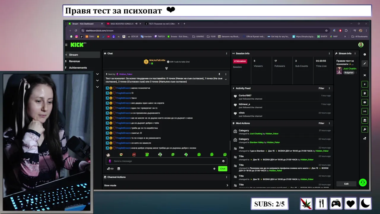Open the user profile avatar in the Kick header
This screenshot has width=380, height=214.
point(361,45)
